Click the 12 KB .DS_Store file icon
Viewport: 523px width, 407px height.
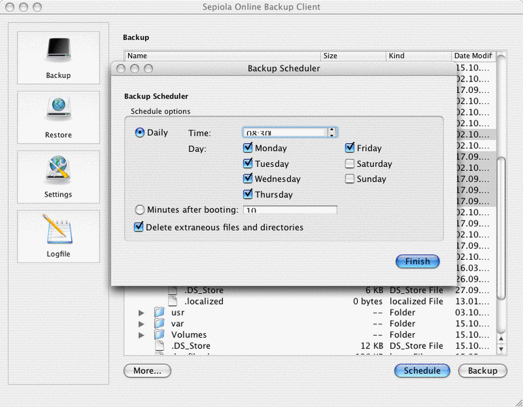[x=159, y=345]
